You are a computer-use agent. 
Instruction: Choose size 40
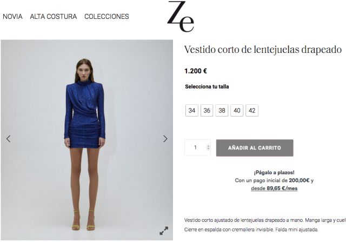tap(237, 110)
